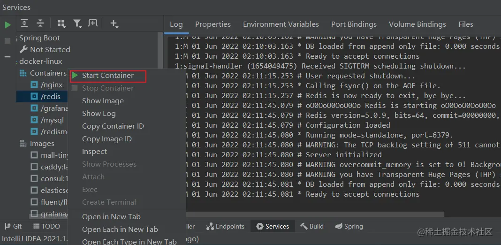Viewport: 501px width, 245px height.
Task: Choose Open Each Type in New Tab
Action: pos(129,242)
